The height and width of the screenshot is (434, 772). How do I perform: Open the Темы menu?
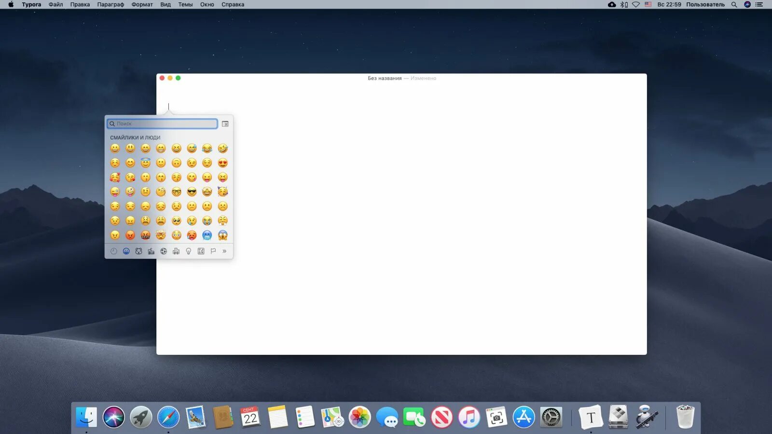pos(185,4)
